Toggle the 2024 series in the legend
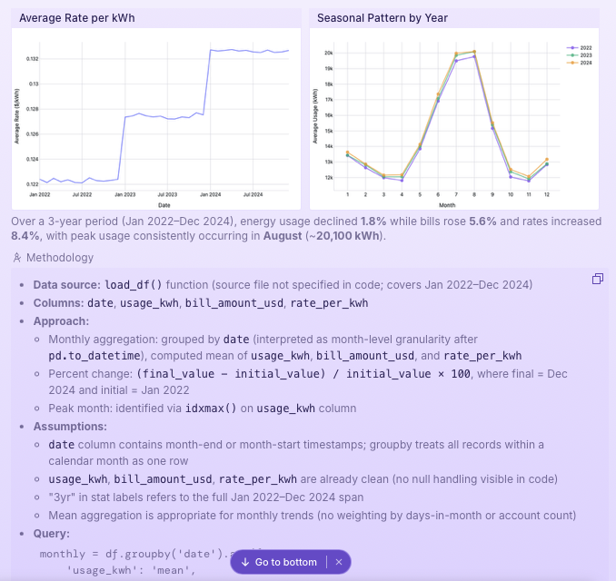 pos(580,63)
